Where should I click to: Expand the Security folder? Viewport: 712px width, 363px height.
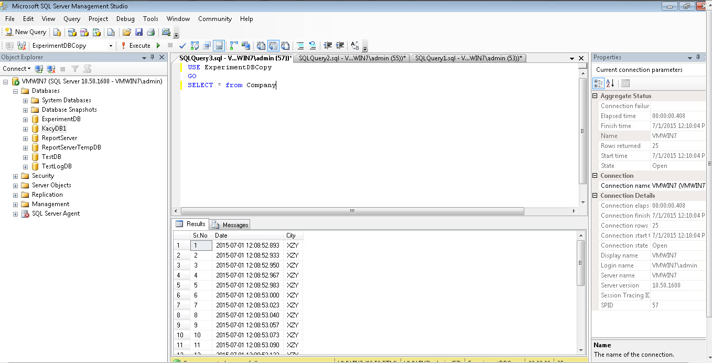pos(16,176)
